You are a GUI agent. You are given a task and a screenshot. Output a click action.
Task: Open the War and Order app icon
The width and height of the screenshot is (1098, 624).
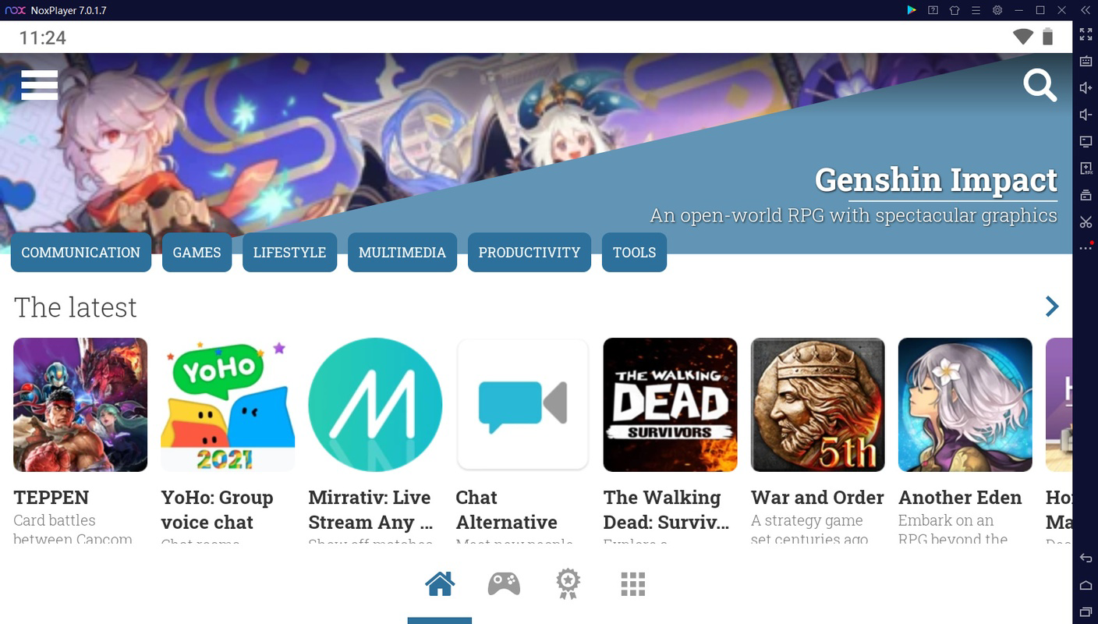(x=817, y=405)
